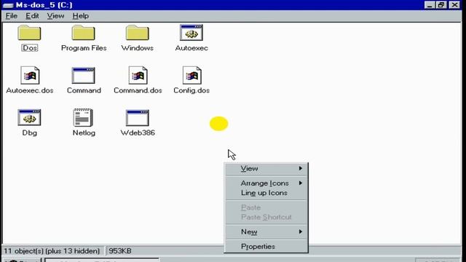Viewport: 466px width, 262px height.
Task: Expand View submenu in context menu
Action: tap(266, 168)
